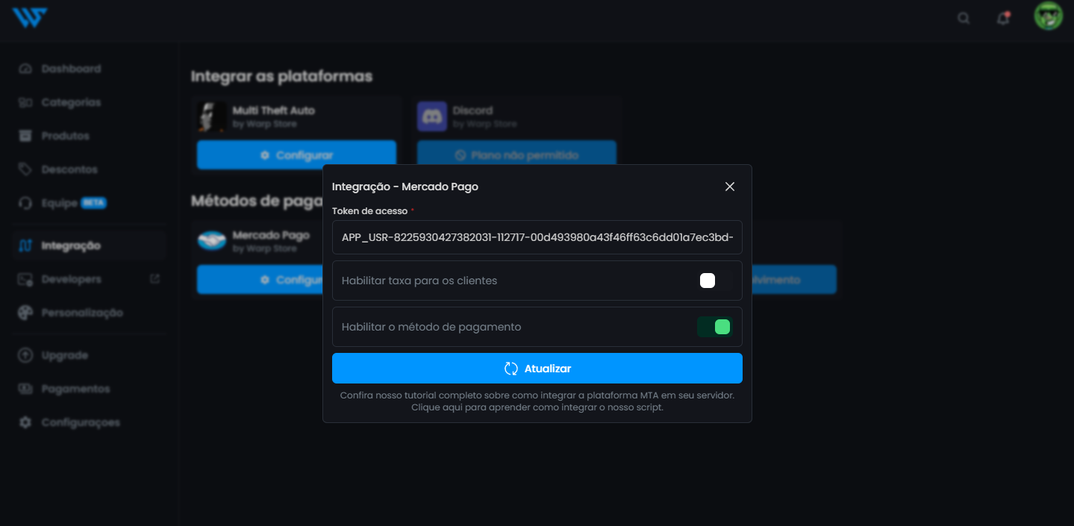Open Pagamentos in sidebar

pyautogui.click(x=89, y=389)
